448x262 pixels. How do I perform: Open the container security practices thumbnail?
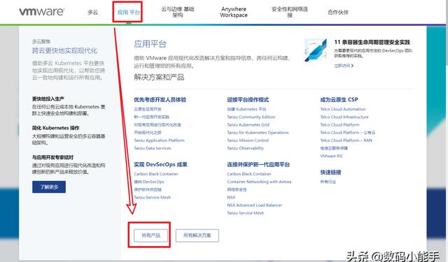tap(316, 50)
